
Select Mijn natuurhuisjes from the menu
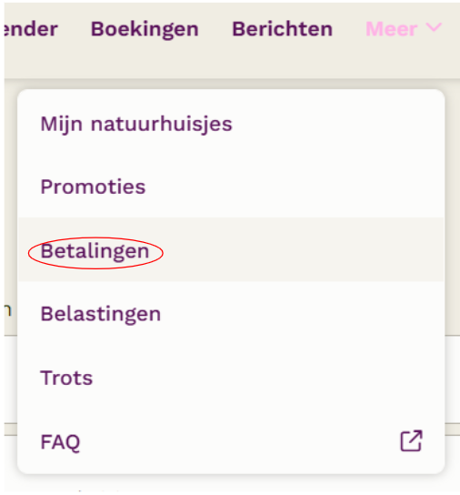pyautogui.click(x=231, y=123)
